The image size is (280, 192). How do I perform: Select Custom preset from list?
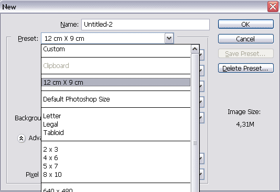click(116, 49)
